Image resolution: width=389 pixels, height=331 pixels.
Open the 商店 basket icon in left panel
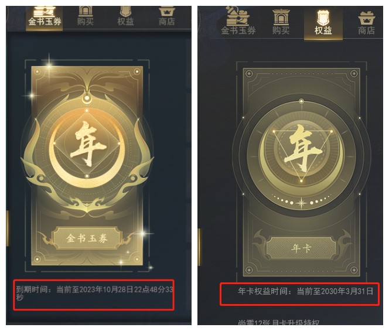coord(167,12)
